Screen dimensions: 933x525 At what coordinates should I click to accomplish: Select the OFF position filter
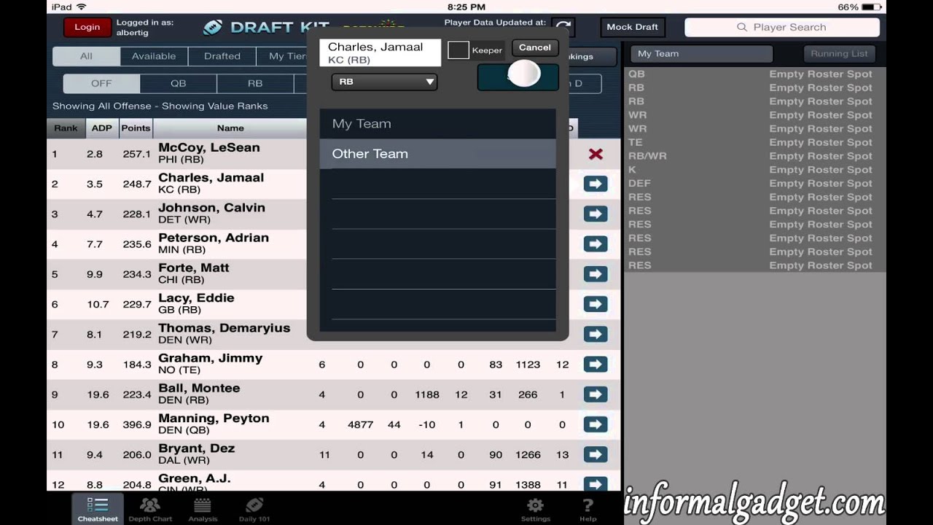coord(101,83)
